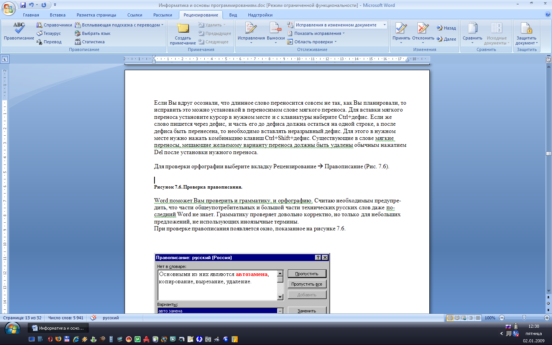The height and width of the screenshot is (345, 552).
Task: Switch to Web Layout view
Action: 464,318
